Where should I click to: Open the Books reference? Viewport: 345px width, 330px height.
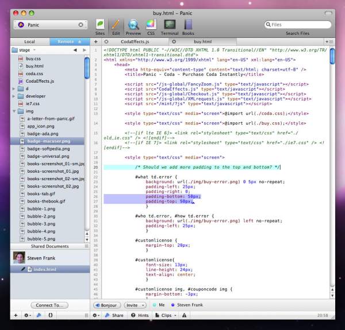point(188,27)
